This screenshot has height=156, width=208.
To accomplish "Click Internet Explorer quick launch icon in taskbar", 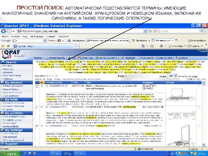I will 25,153.
